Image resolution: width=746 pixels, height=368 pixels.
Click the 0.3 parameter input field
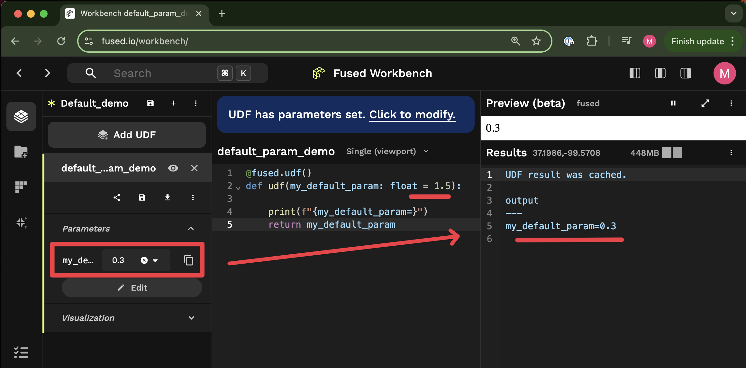click(x=136, y=260)
